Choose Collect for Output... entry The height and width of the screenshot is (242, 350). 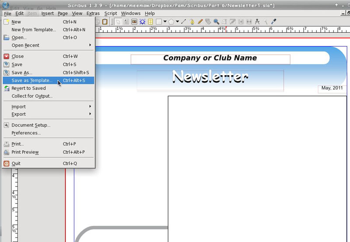[49, 96]
